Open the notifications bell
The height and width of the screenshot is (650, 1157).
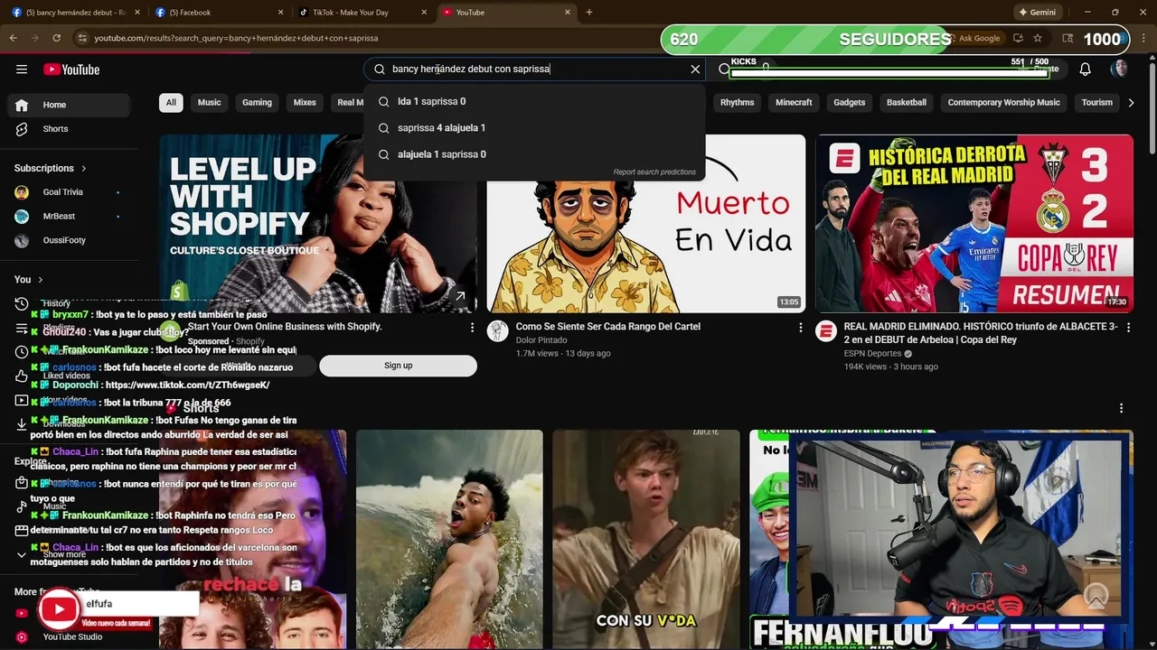coord(1086,70)
